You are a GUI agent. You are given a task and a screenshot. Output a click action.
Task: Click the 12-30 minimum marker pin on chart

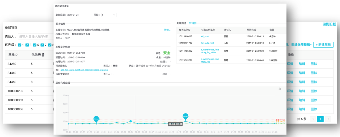coord(96,119)
